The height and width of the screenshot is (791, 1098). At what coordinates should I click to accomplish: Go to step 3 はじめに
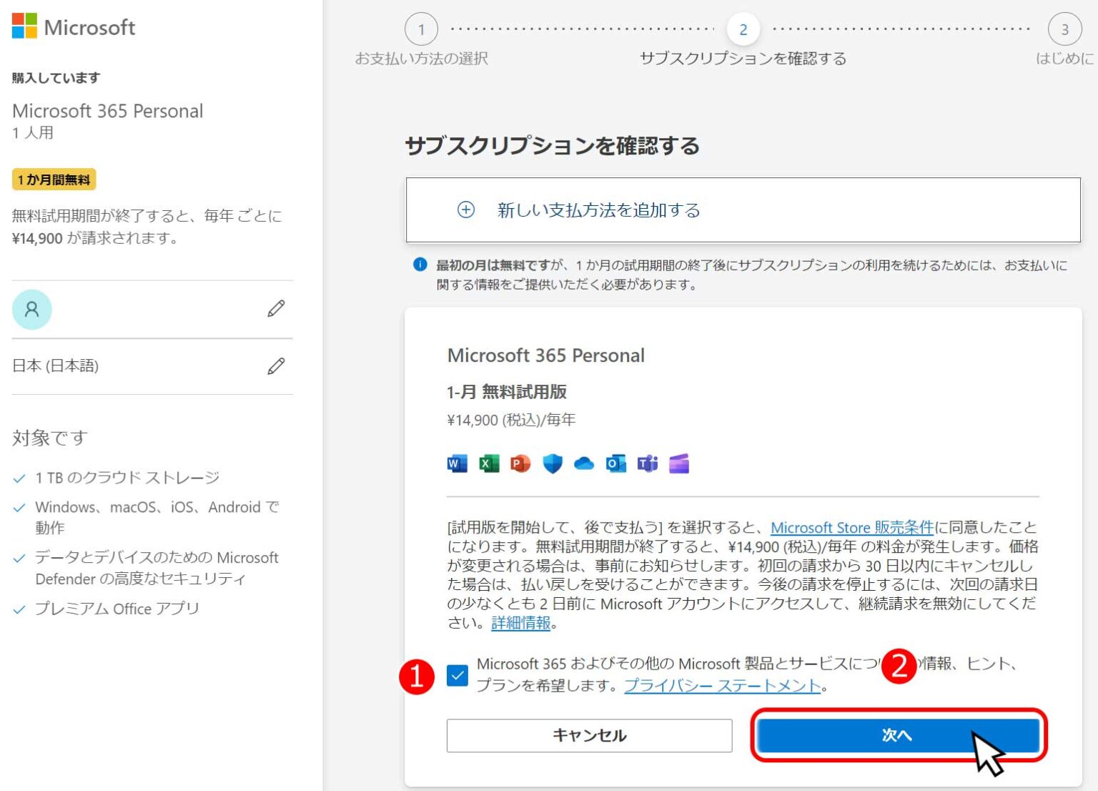coord(1065,29)
